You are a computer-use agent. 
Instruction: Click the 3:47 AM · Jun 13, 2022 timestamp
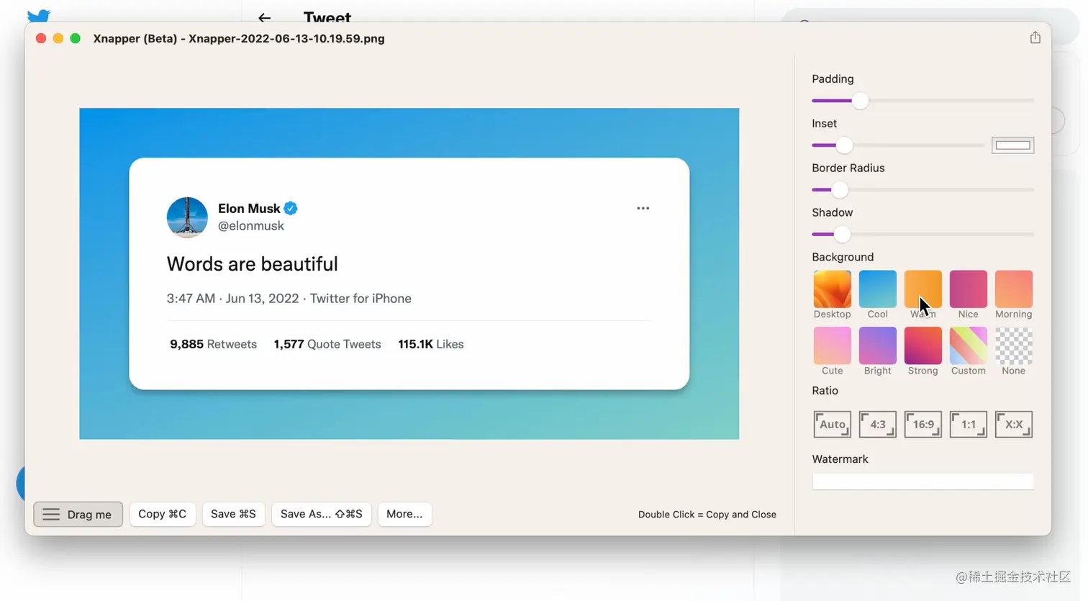(232, 299)
